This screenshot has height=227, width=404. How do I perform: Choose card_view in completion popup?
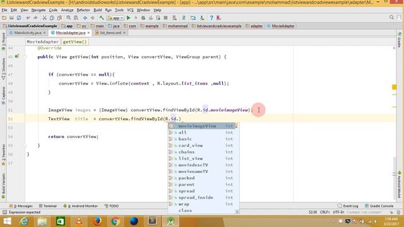tap(203, 146)
